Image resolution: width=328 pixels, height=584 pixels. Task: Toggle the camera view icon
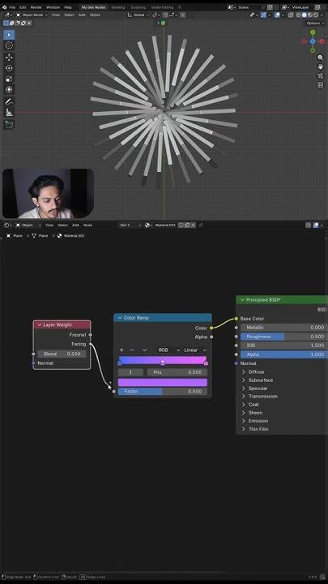[320, 75]
